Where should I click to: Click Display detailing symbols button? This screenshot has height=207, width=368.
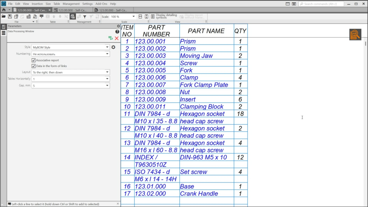[164, 17]
